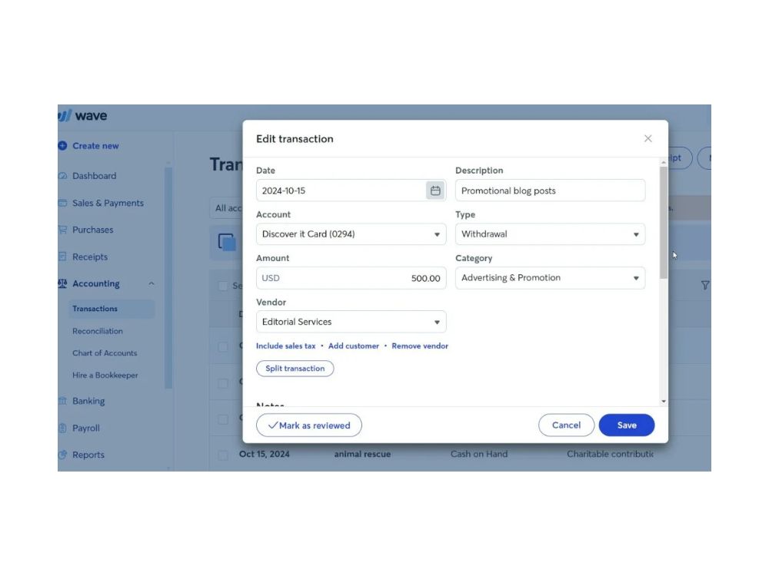Open the All accounts filter dropdown
Image resolution: width=769 pixels, height=576 pixels.
[227, 208]
